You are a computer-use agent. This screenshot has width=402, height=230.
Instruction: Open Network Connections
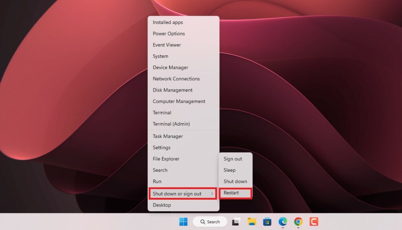[x=184, y=79]
